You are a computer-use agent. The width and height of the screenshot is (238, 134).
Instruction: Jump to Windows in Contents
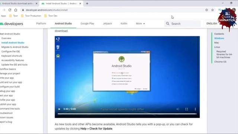(x=219, y=38)
